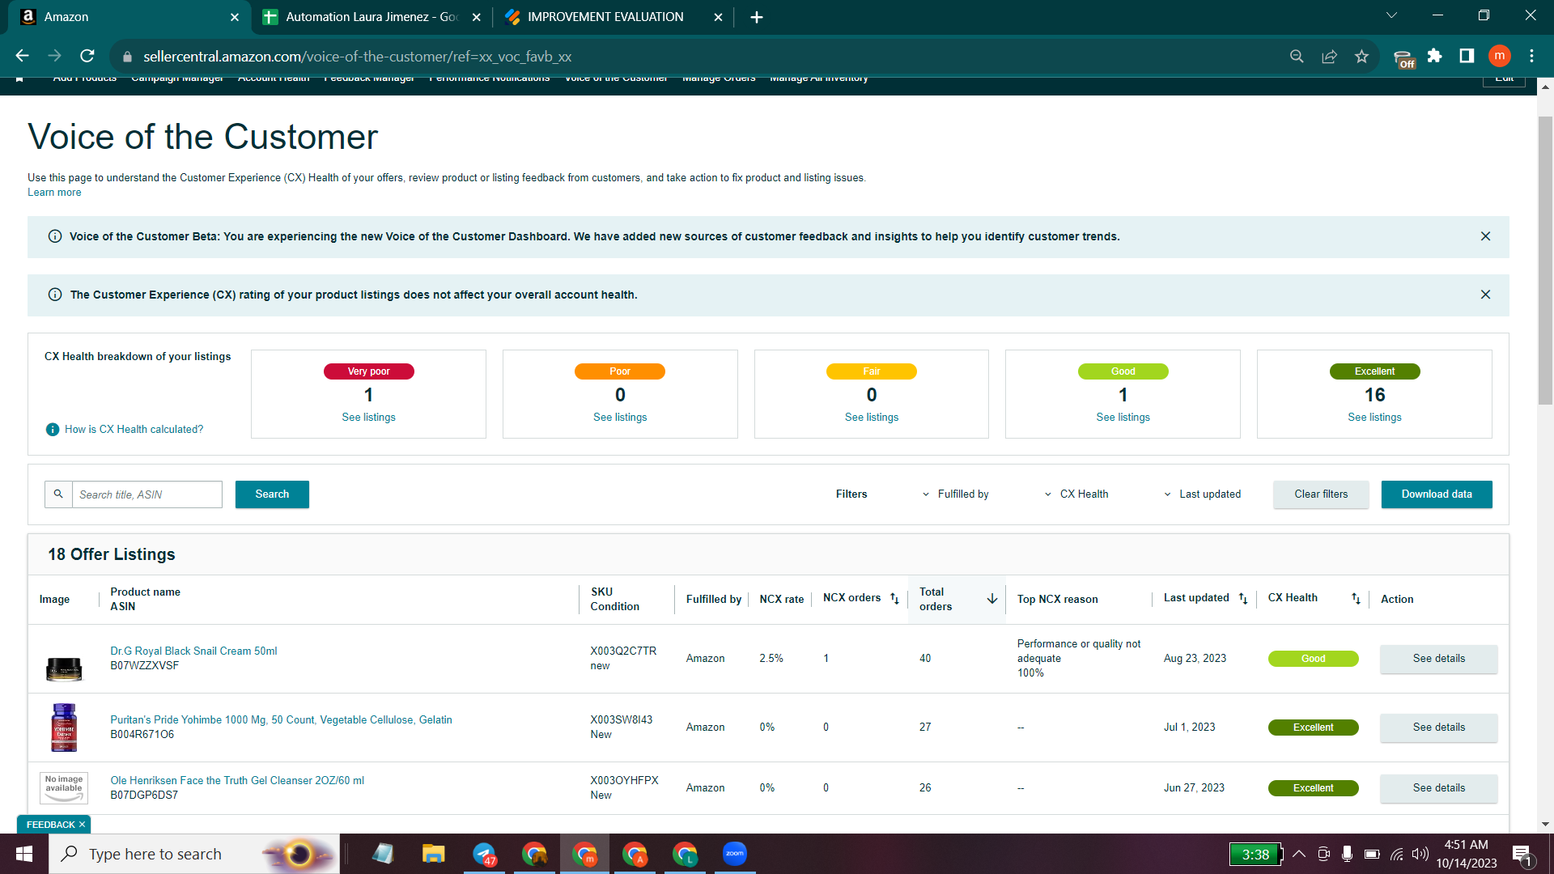Dismiss the CX rating account health banner
Image resolution: width=1554 pixels, height=874 pixels.
[x=1485, y=295]
